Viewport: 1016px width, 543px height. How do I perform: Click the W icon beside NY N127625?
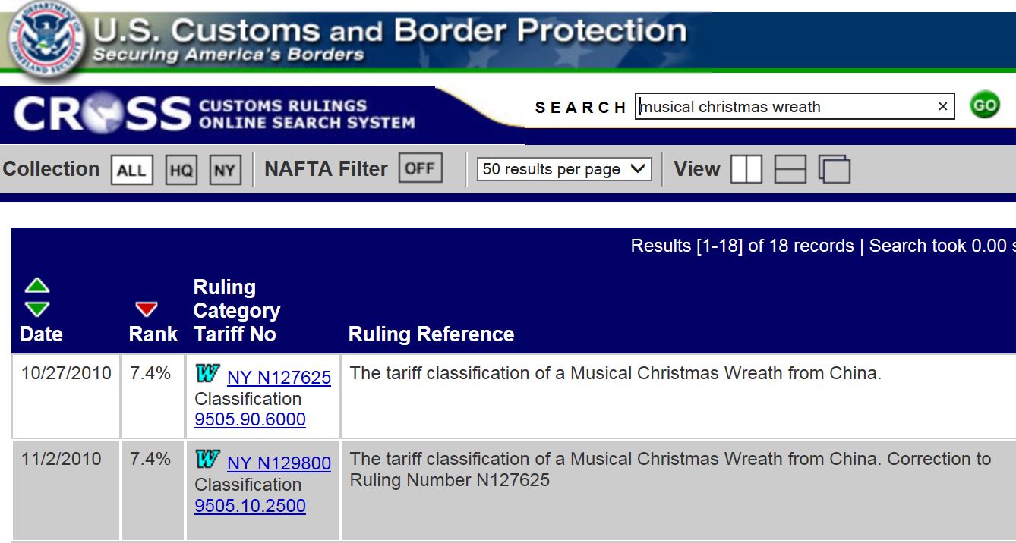tap(207, 374)
